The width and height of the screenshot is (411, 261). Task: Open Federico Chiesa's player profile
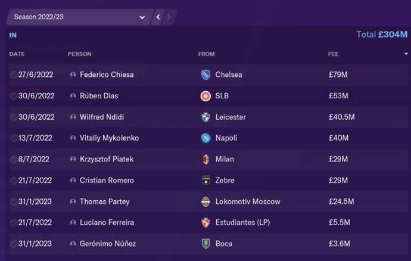pos(107,75)
